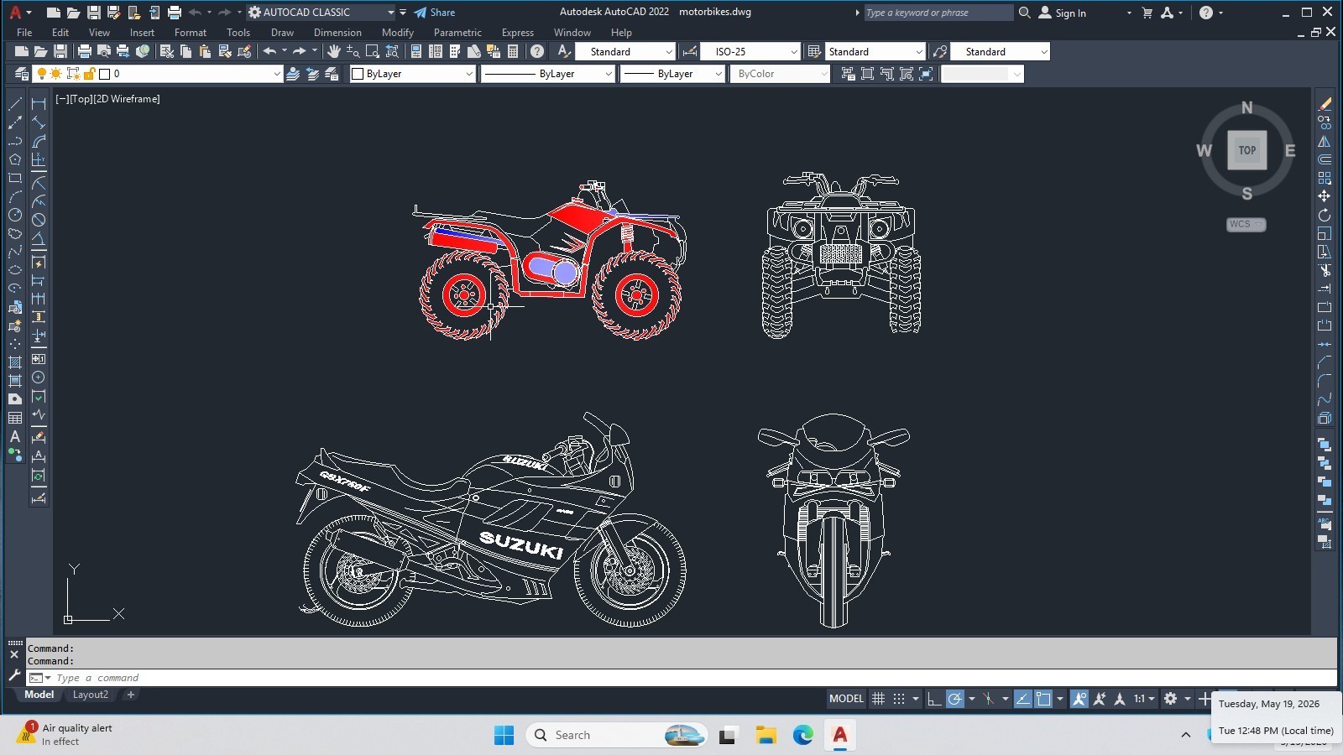Open the Dimension Style manager icon
The height and width of the screenshot is (755, 1343).
pos(690,51)
